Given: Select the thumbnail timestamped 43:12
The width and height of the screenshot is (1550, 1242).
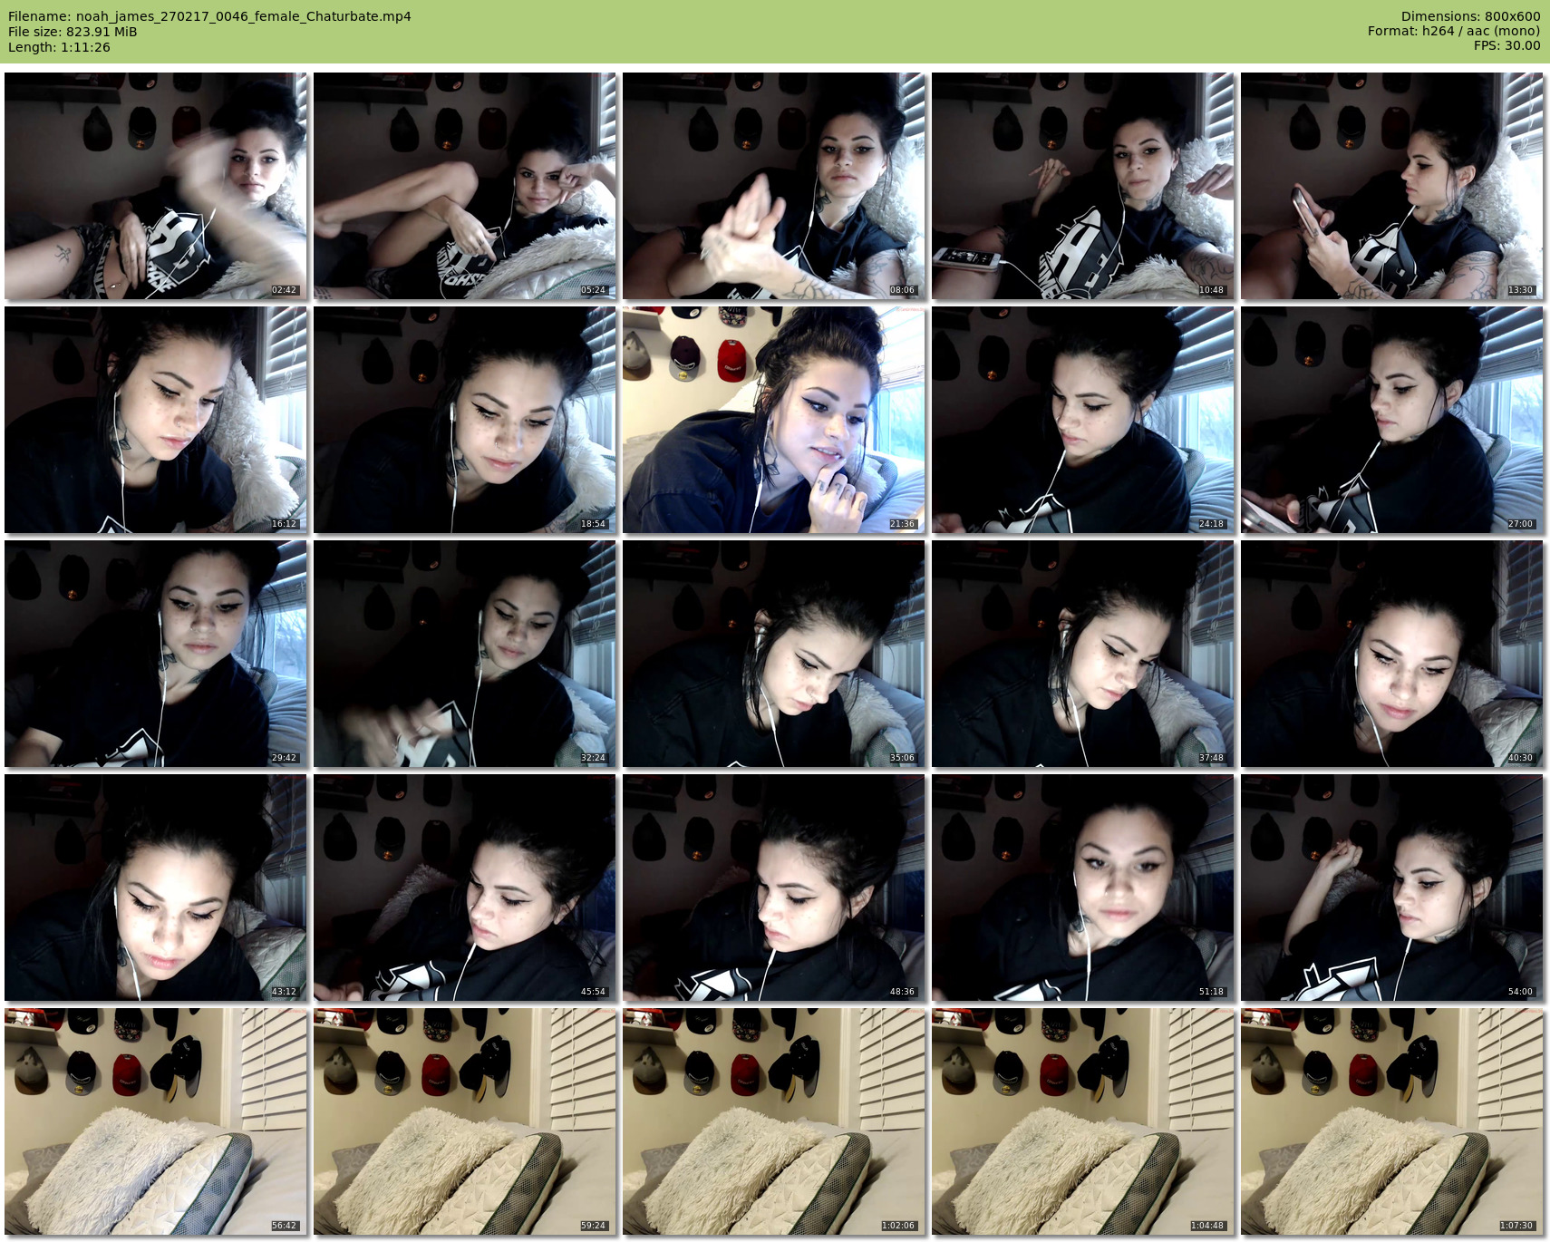Looking at the screenshot, I should coord(156,888).
